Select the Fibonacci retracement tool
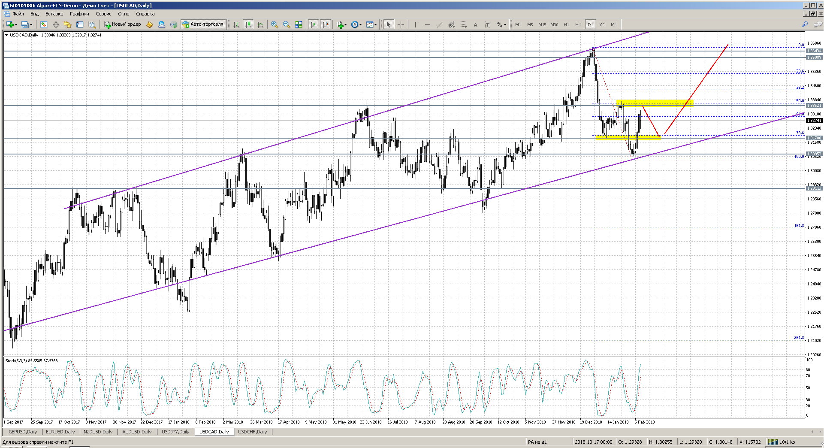This screenshot has width=827, height=448. tap(463, 24)
